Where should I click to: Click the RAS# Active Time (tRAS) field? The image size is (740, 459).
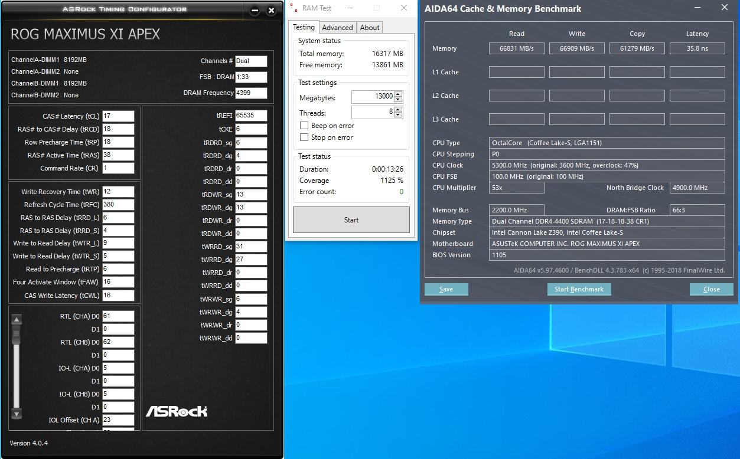tap(118, 155)
